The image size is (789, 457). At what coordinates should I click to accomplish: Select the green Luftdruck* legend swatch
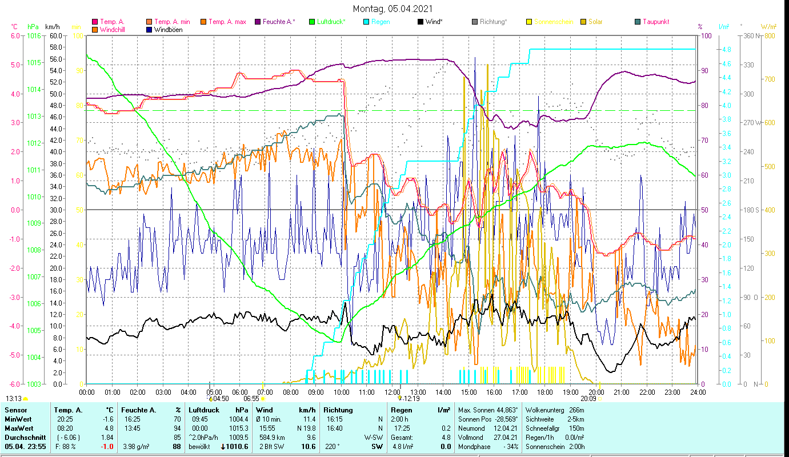tap(312, 22)
